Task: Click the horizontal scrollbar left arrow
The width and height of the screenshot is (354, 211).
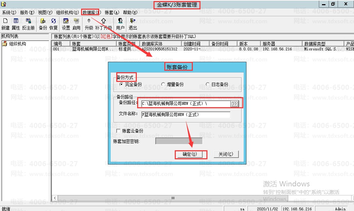Action: coord(55,198)
